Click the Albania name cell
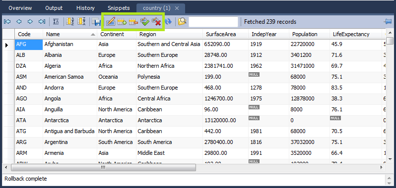This screenshot has width=396, height=188. click(70, 55)
